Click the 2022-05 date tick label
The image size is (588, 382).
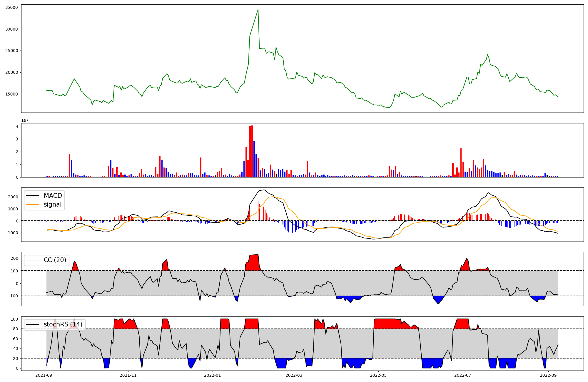378,375
